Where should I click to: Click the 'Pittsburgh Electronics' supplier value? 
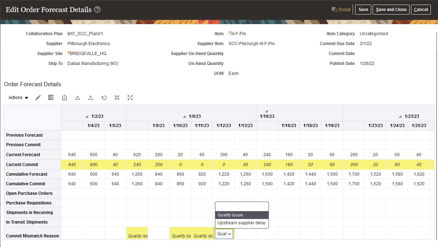point(89,44)
